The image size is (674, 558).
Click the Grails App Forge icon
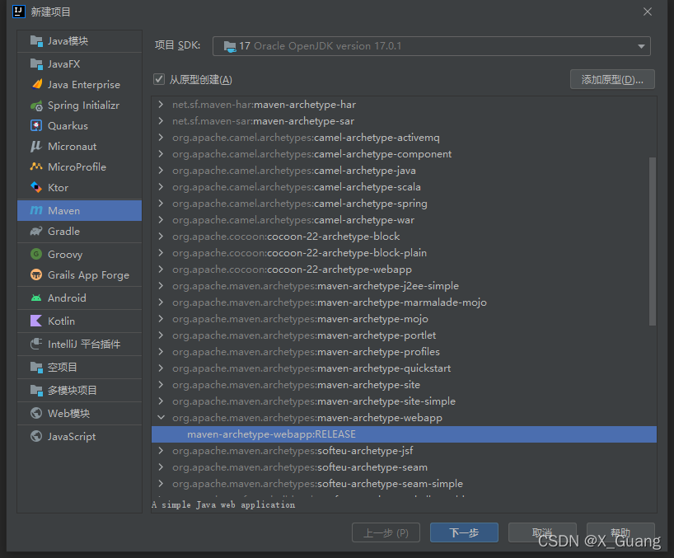[x=36, y=274]
